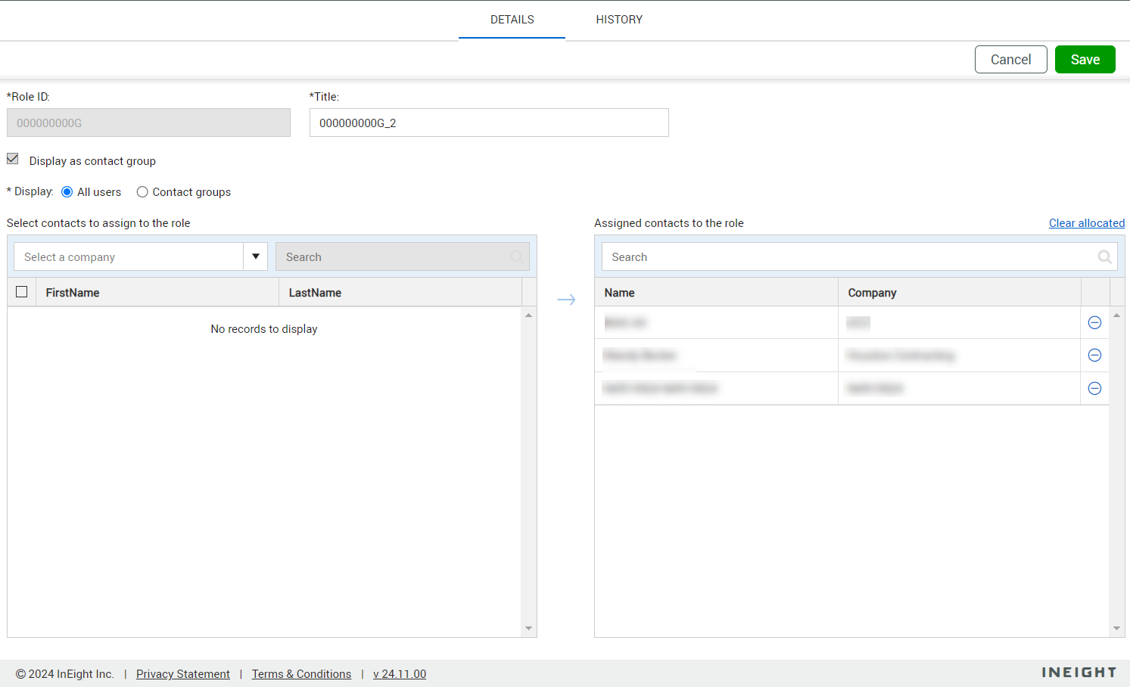1130x687 pixels.
Task: Select the All users radio option
Action: tap(67, 192)
